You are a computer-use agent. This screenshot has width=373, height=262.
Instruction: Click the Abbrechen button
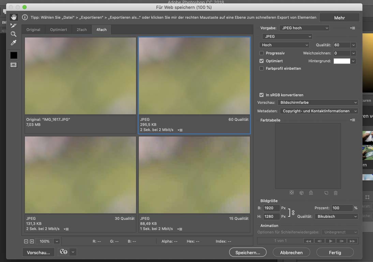tap(292, 252)
